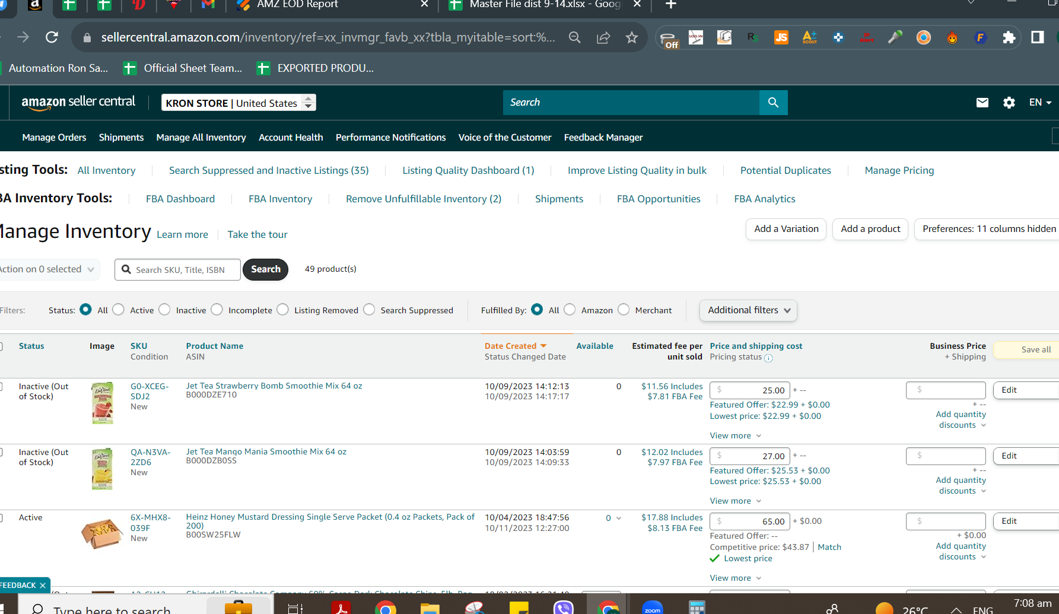Open the AMZ Scout extension icon
The width and height of the screenshot is (1059, 614).
809,37
